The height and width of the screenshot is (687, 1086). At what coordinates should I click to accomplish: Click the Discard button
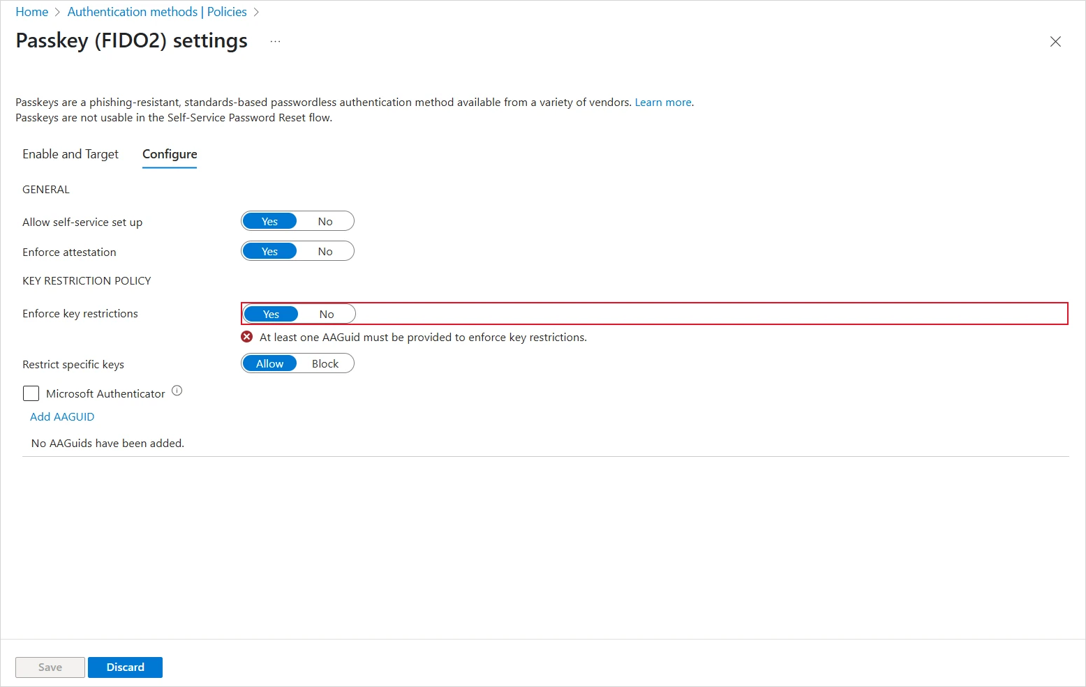[126, 667]
